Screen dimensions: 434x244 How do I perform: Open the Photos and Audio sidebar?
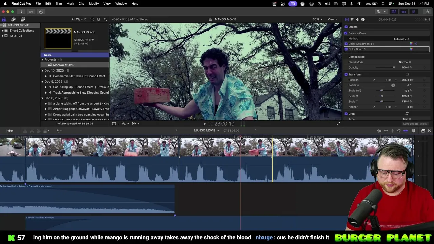(13, 19)
